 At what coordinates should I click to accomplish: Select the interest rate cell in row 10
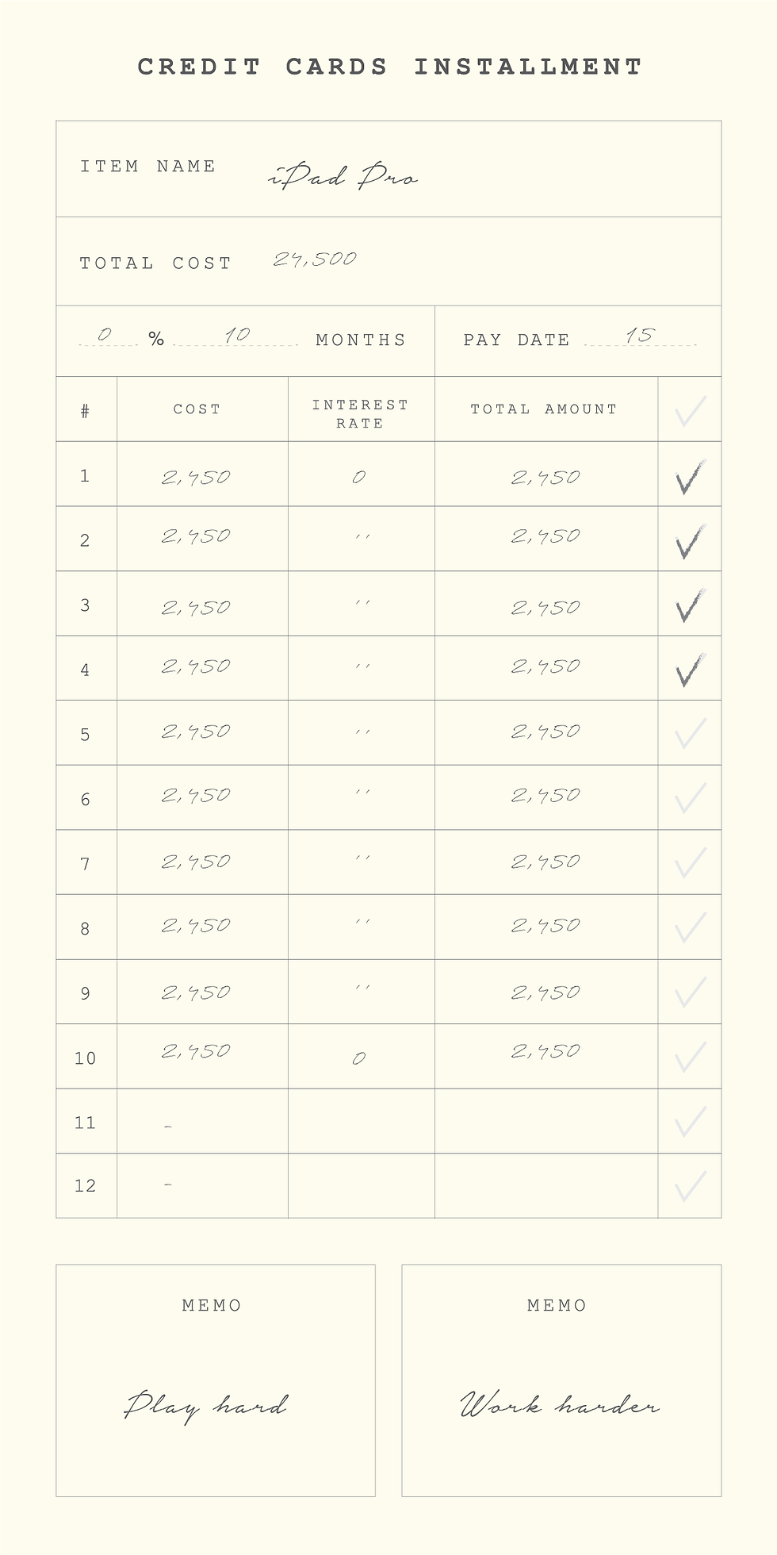(x=360, y=1058)
